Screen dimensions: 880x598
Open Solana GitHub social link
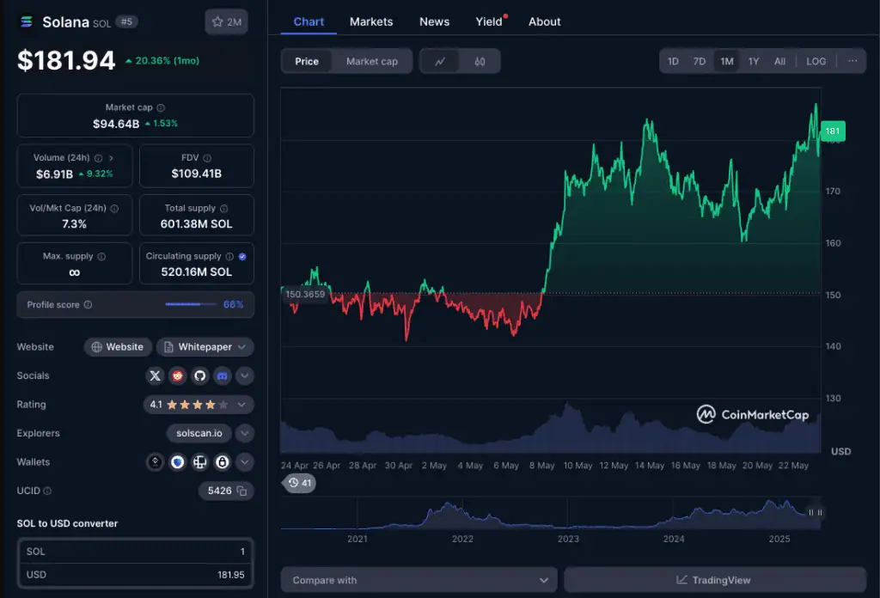[199, 375]
